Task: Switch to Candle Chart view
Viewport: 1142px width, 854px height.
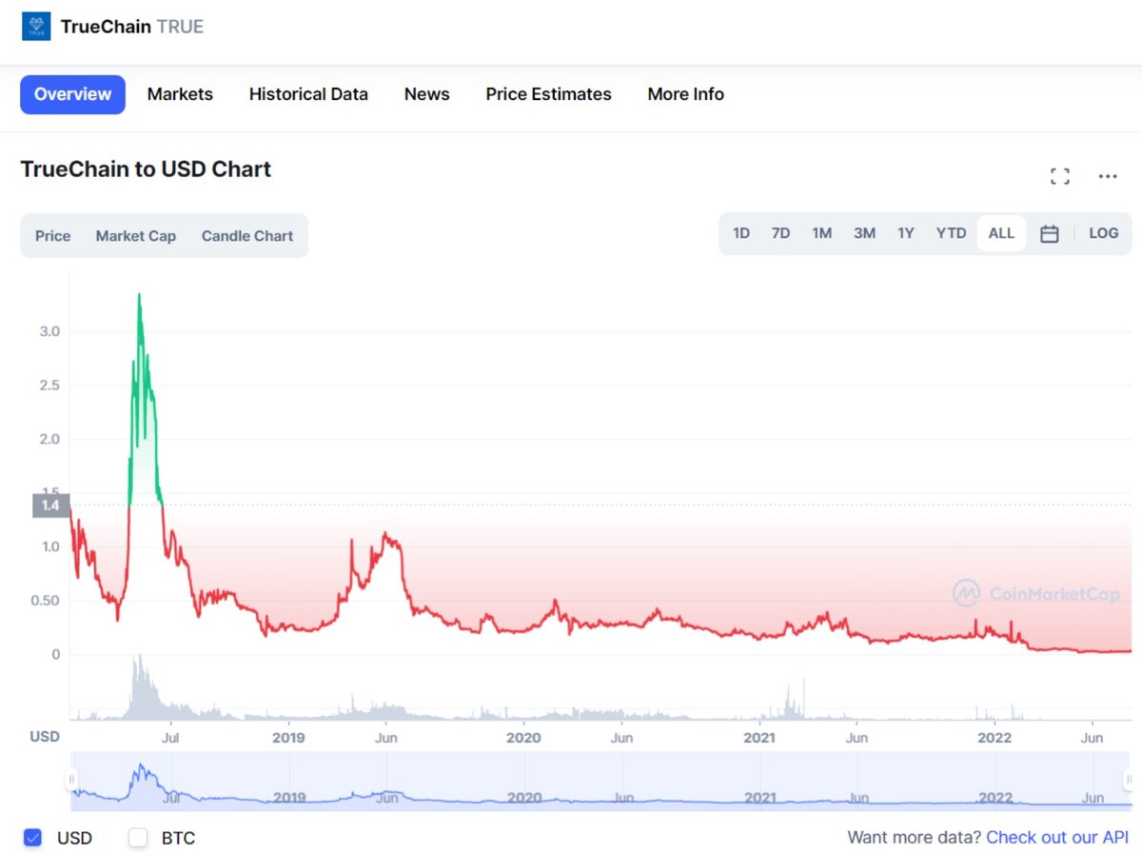Action: [247, 236]
